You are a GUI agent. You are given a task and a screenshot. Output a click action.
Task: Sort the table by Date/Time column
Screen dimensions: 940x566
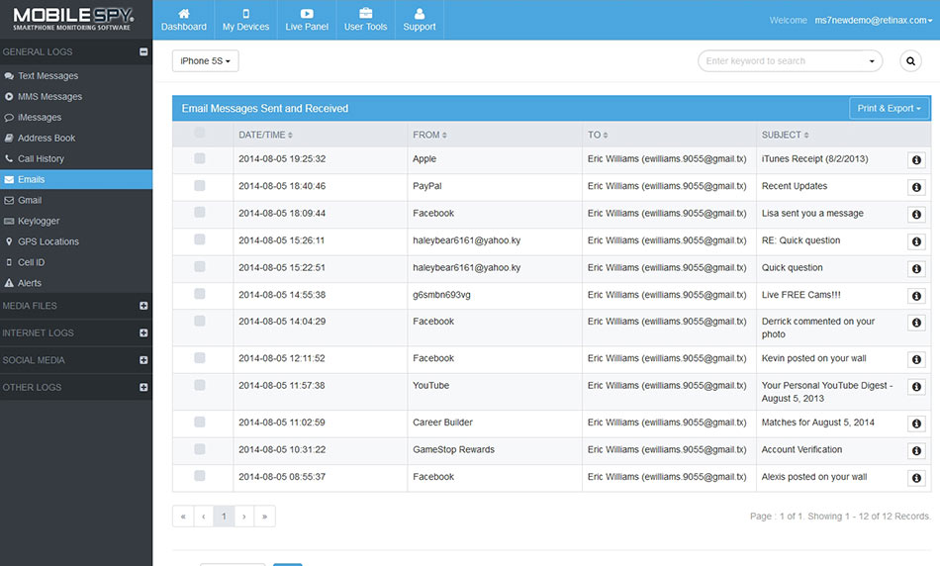(x=265, y=135)
